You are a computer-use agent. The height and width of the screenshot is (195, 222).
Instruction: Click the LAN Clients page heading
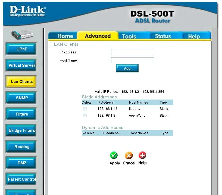point(66,44)
